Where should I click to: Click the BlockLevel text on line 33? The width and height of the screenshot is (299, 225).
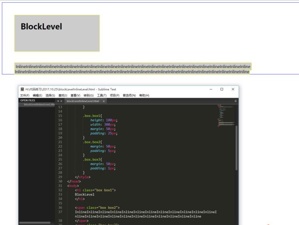pyautogui.click(x=85, y=195)
